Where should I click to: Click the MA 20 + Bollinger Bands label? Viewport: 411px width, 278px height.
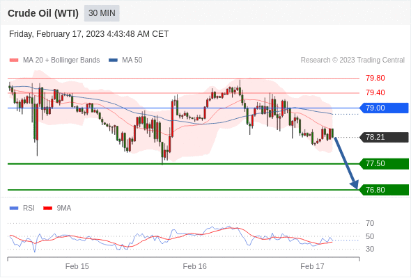click(x=61, y=60)
